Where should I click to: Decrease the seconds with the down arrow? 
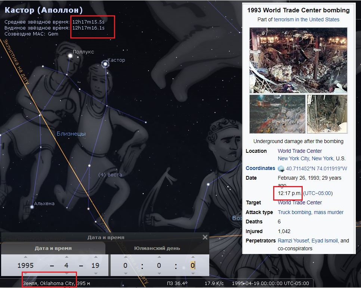point(193,273)
